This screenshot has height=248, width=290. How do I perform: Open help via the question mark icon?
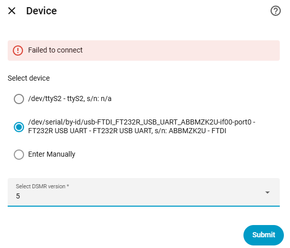tap(275, 11)
